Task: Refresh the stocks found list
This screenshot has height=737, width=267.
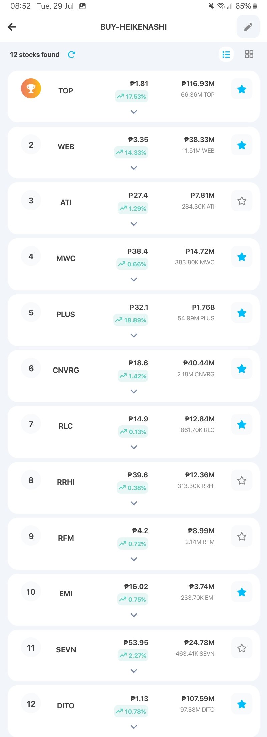Action: coord(71,54)
